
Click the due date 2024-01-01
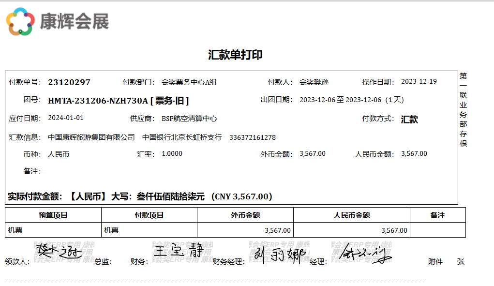[66, 118]
